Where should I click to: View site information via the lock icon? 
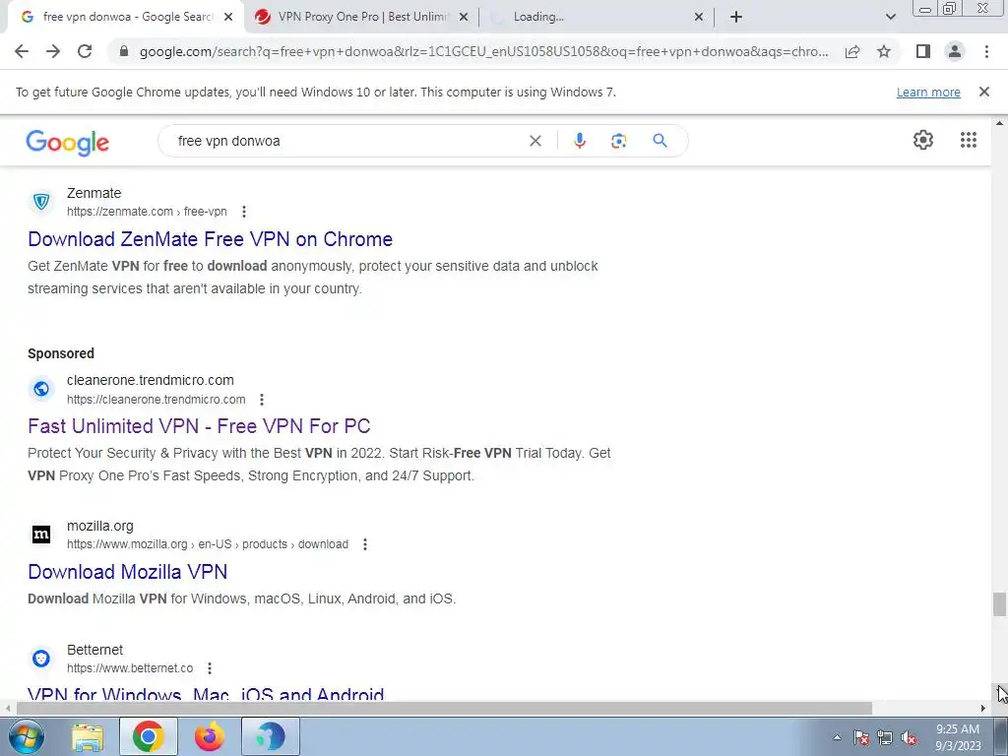pos(124,51)
